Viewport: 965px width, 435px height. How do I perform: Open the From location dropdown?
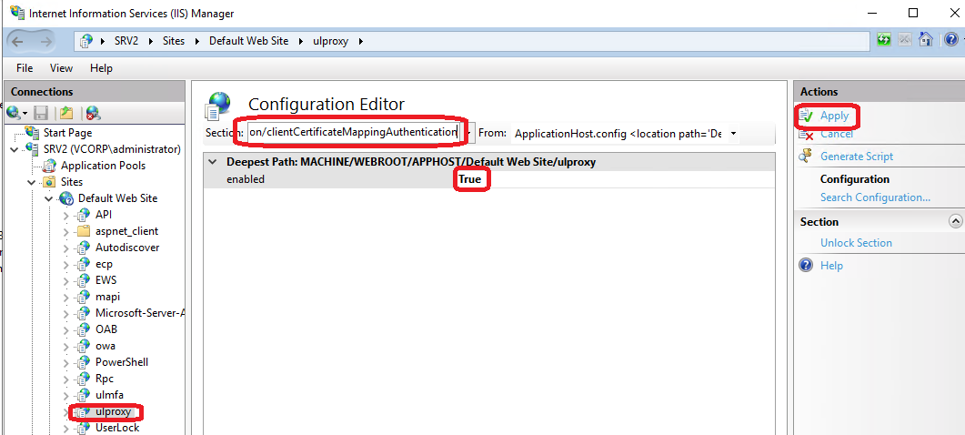point(734,133)
